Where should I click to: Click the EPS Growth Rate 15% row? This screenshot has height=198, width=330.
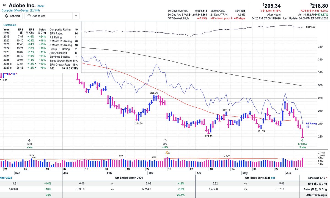pos(64,64)
